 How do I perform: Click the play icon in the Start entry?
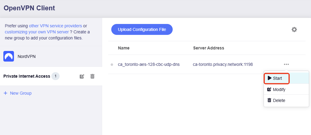pos(269,78)
